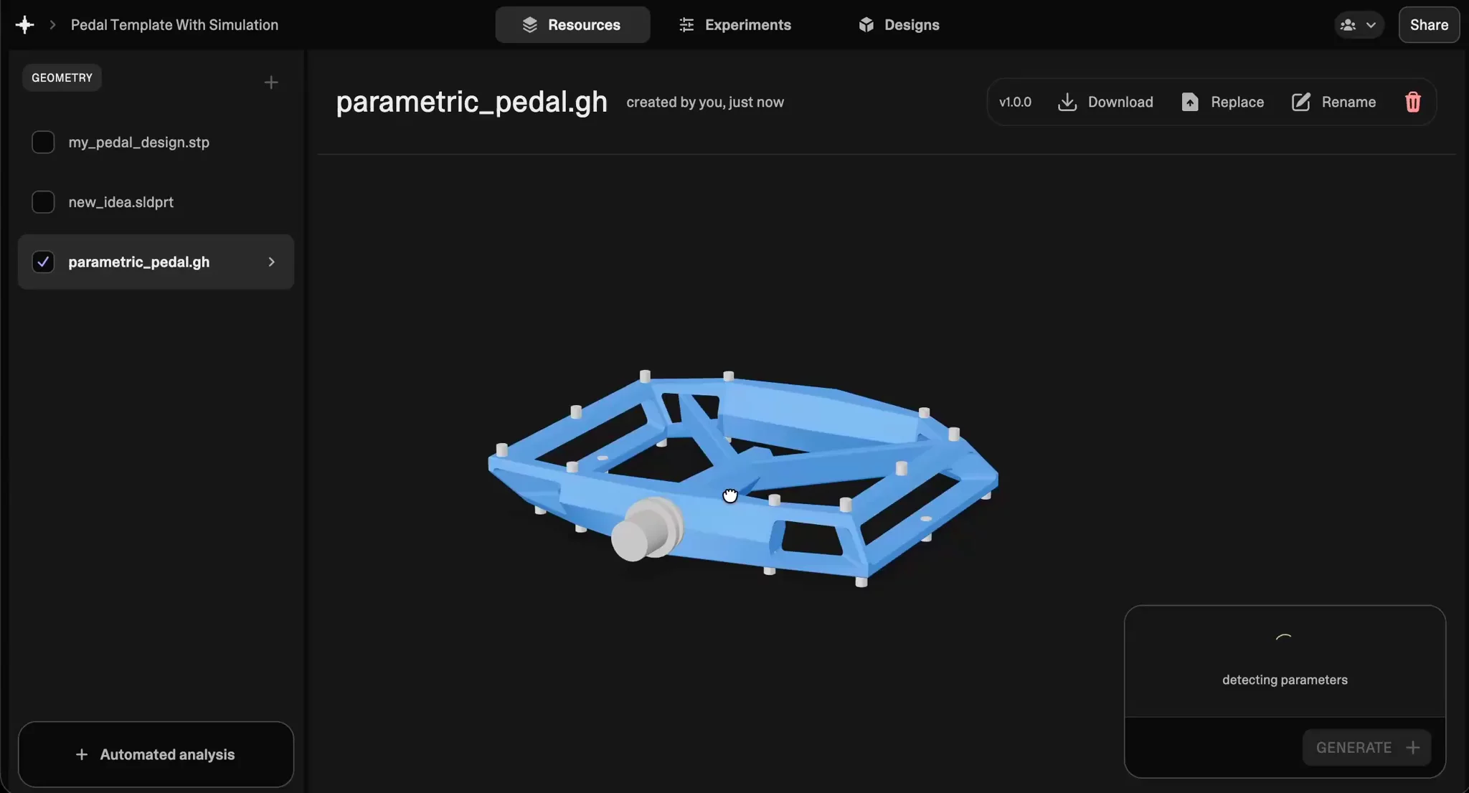Click the Automated analysis button
The width and height of the screenshot is (1469, 793).
tap(156, 754)
